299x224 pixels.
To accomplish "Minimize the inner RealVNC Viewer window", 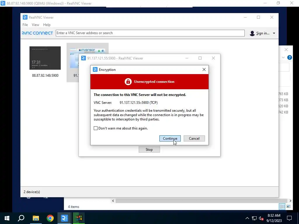I will tap(245, 17).
